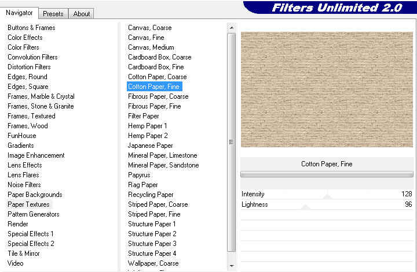
Task: Switch to the Presets tab
Action: point(53,13)
